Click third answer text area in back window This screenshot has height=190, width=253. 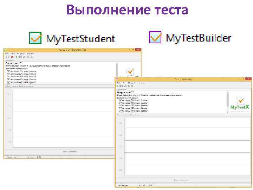tap(64, 118)
